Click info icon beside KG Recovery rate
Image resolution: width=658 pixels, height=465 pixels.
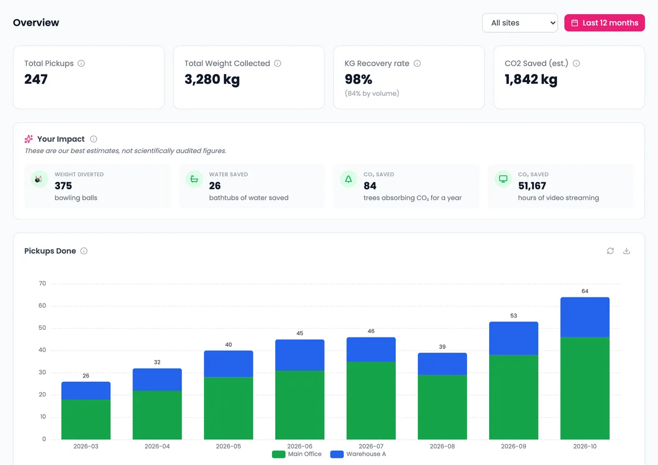point(417,64)
